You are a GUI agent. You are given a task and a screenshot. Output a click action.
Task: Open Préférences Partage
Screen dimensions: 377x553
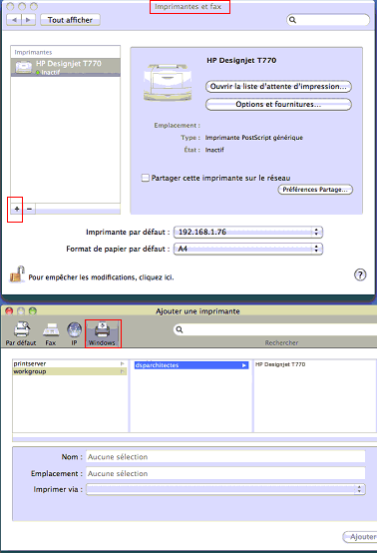tap(315, 190)
